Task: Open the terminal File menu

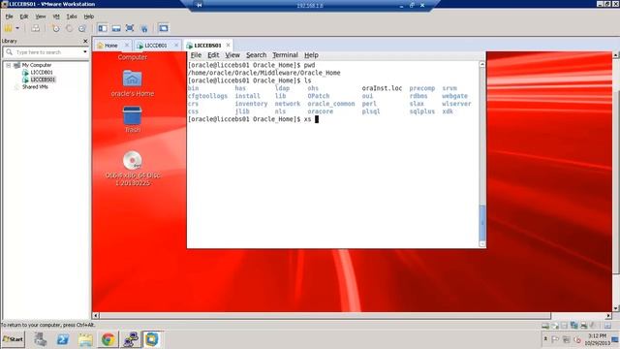Action: coord(196,55)
